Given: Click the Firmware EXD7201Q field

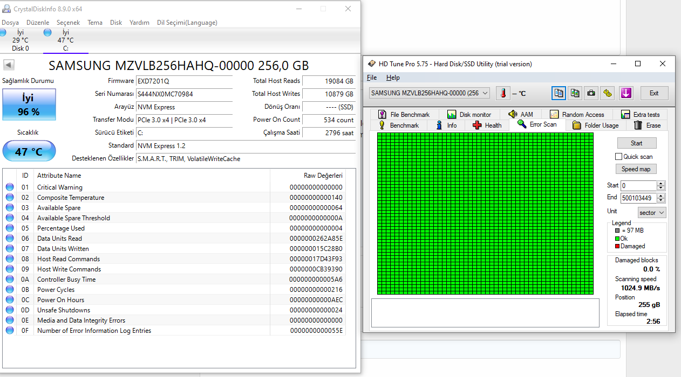Looking at the screenshot, I should tap(184, 81).
